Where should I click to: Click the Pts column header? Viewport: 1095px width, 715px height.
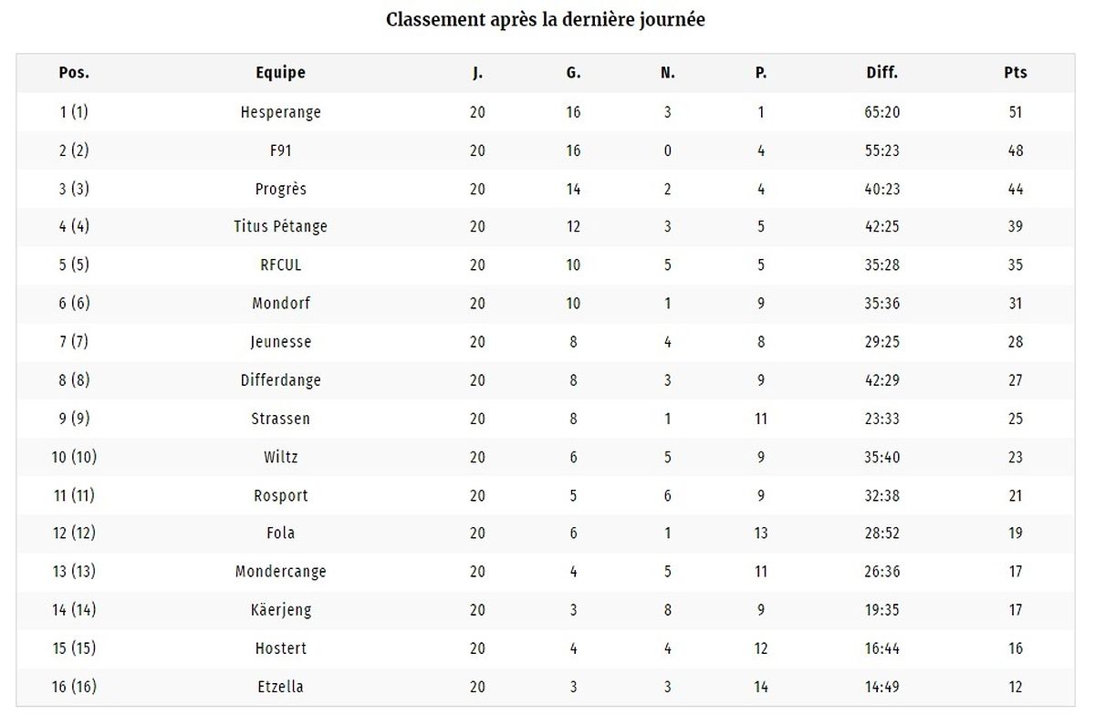coord(1015,73)
